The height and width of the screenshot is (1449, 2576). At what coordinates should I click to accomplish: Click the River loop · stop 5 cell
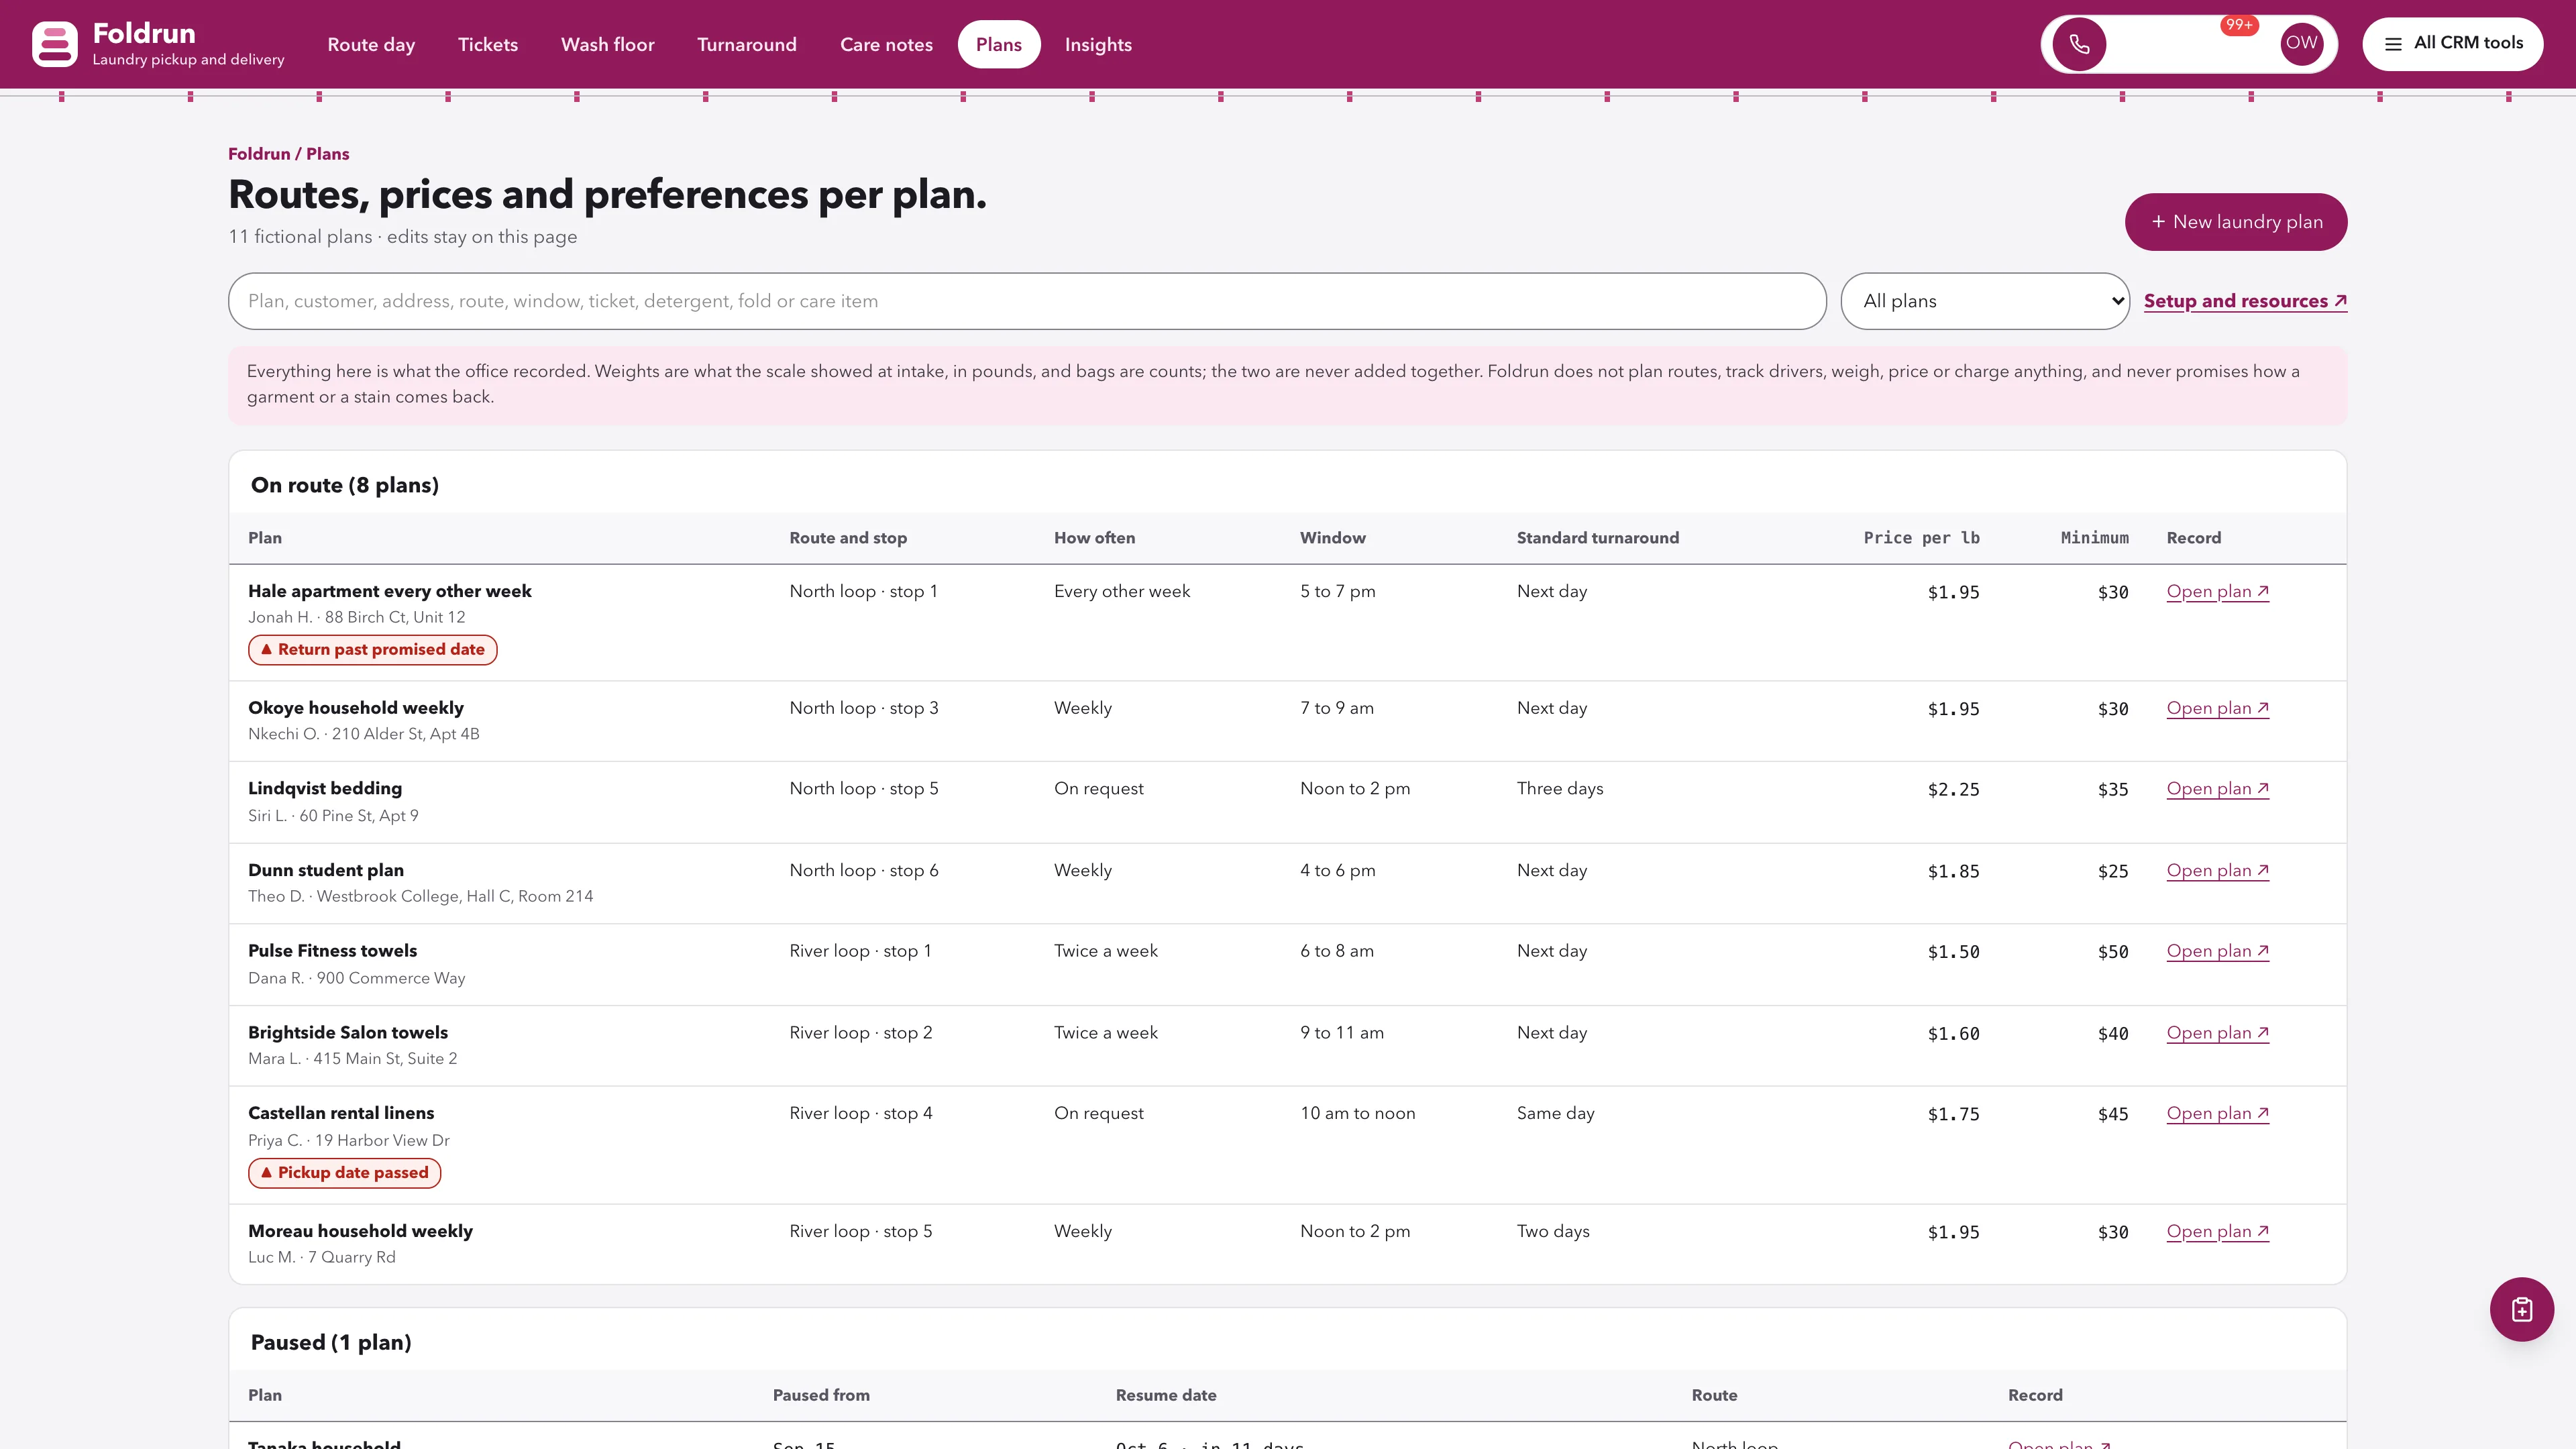pyautogui.click(x=860, y=1231)
